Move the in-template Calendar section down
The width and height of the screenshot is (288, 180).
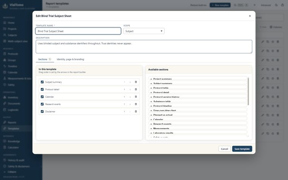coord(130,97)
